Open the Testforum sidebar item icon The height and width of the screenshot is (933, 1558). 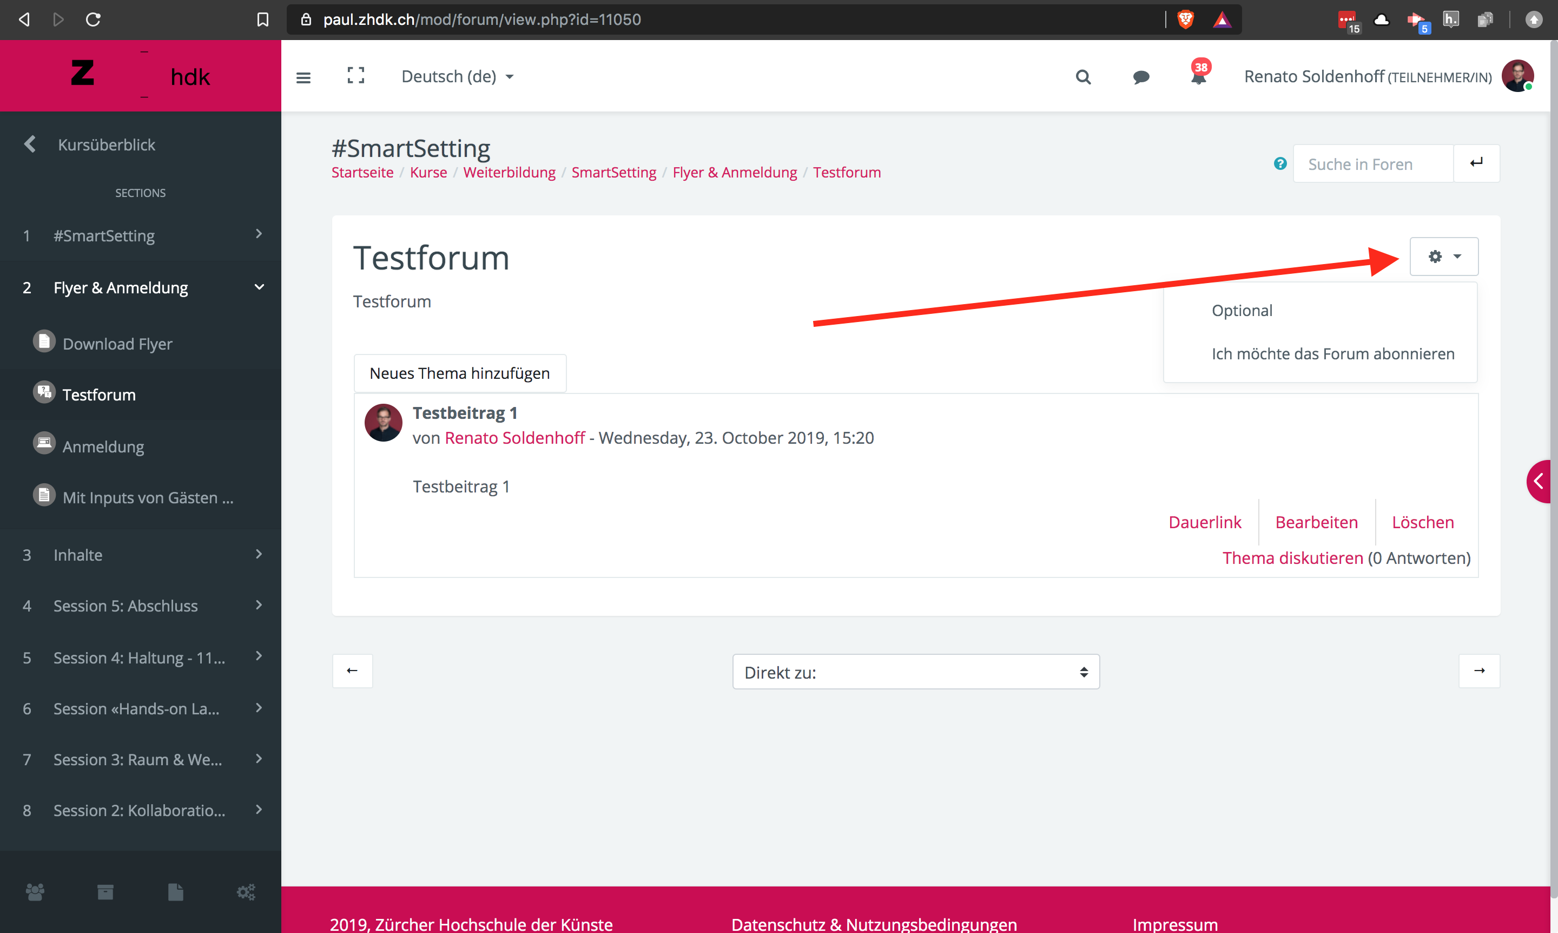pyautogui.click(x=44, y=392)
